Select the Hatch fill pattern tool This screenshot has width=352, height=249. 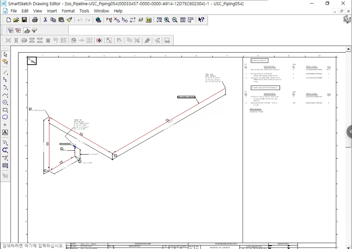(5, 165)
